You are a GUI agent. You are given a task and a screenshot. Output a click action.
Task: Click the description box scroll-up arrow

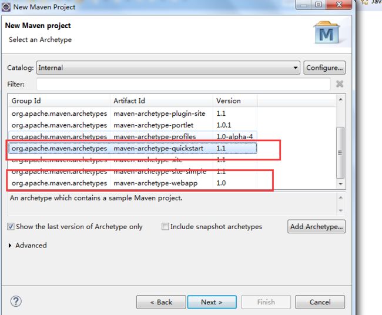click(341, 197)
